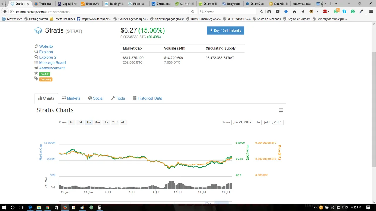Image resolution: width=376 pixels, height=211 pixels.
Task: Click the paper plane send icon
Action: pos(303,12)
